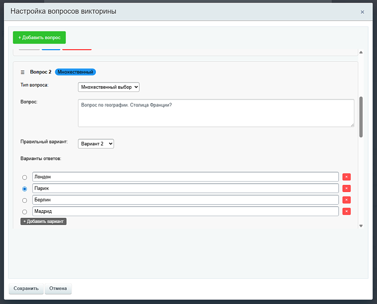Image resolution: width=377 pixels, height=304 pixels.
Task: Click the drag handle icon of Вопрос 2
Action: (22, 72)
